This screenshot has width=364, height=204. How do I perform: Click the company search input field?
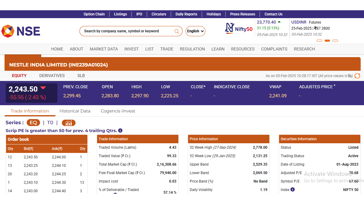click(x=127, y=31)
